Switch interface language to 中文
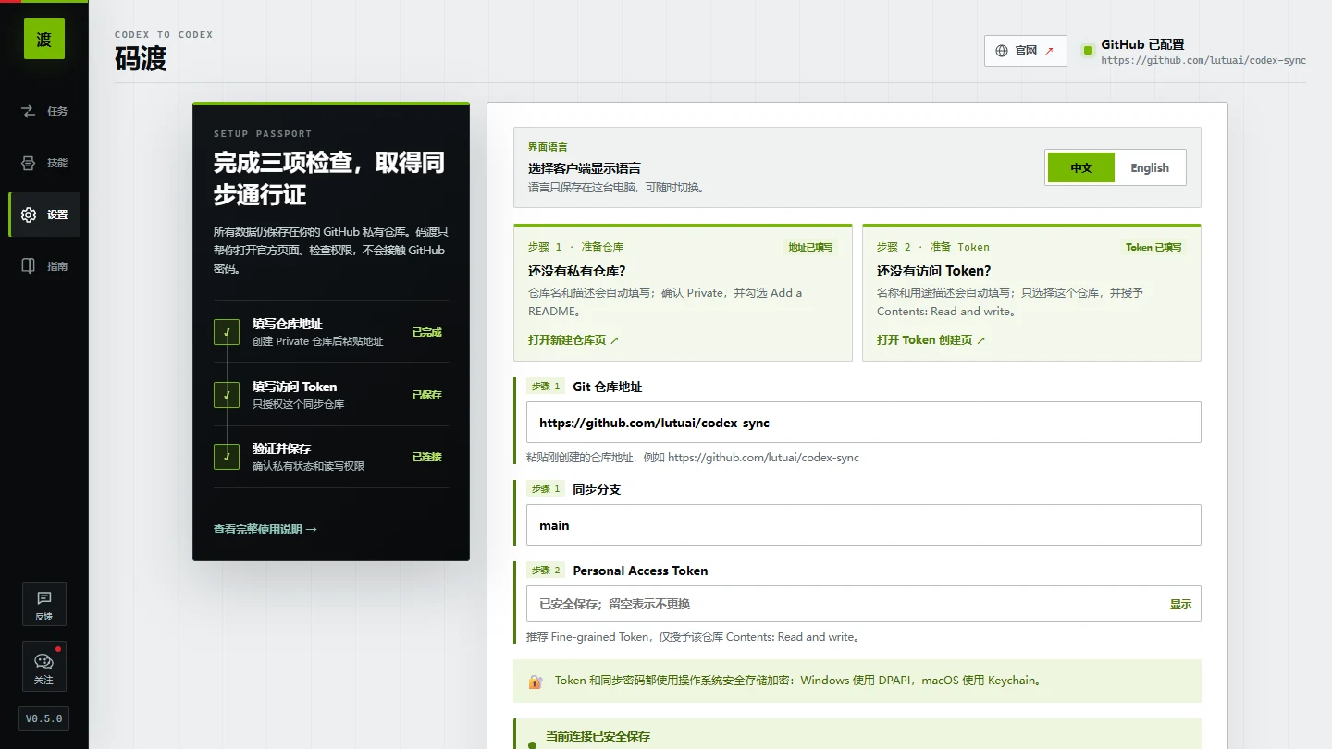The height and width of the screenshot is (749, 1332). click(1081, 168)
